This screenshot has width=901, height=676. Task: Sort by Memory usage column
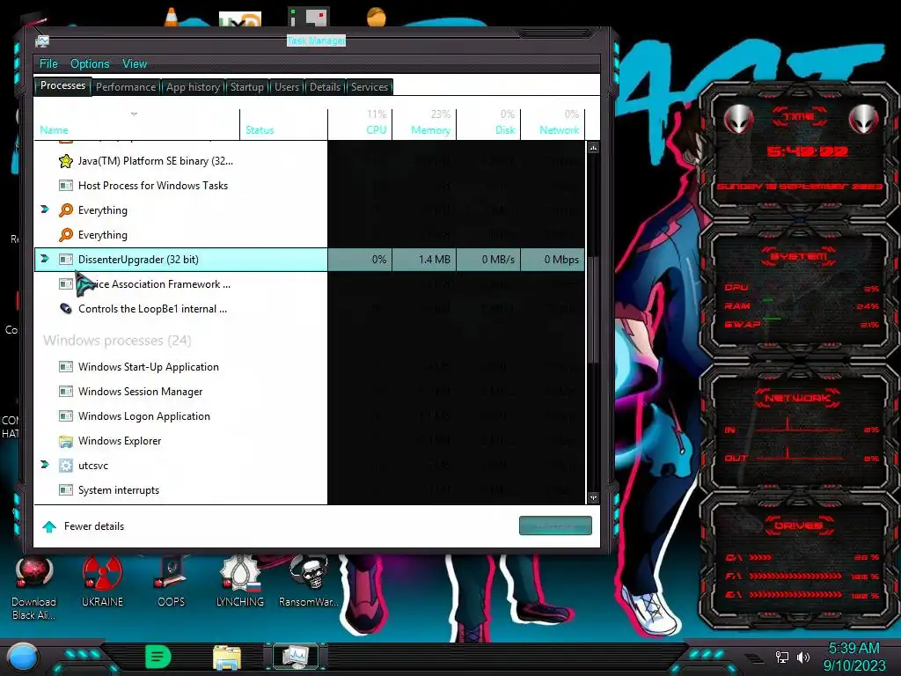click(x=425, y=123)
